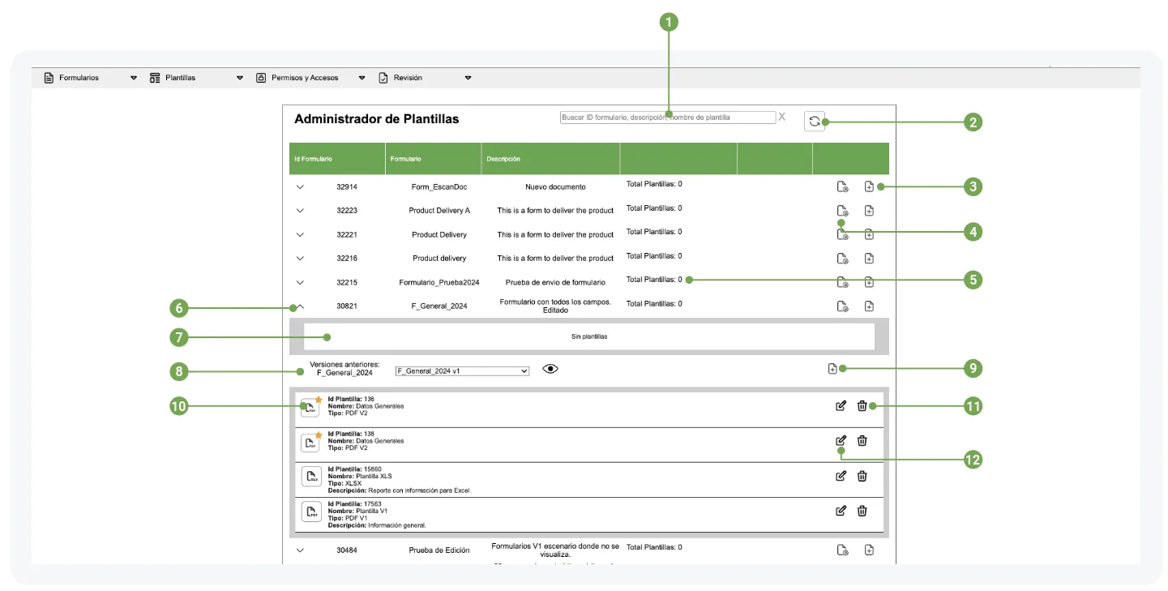Expand the row for form 32215

tap(300, 283)
